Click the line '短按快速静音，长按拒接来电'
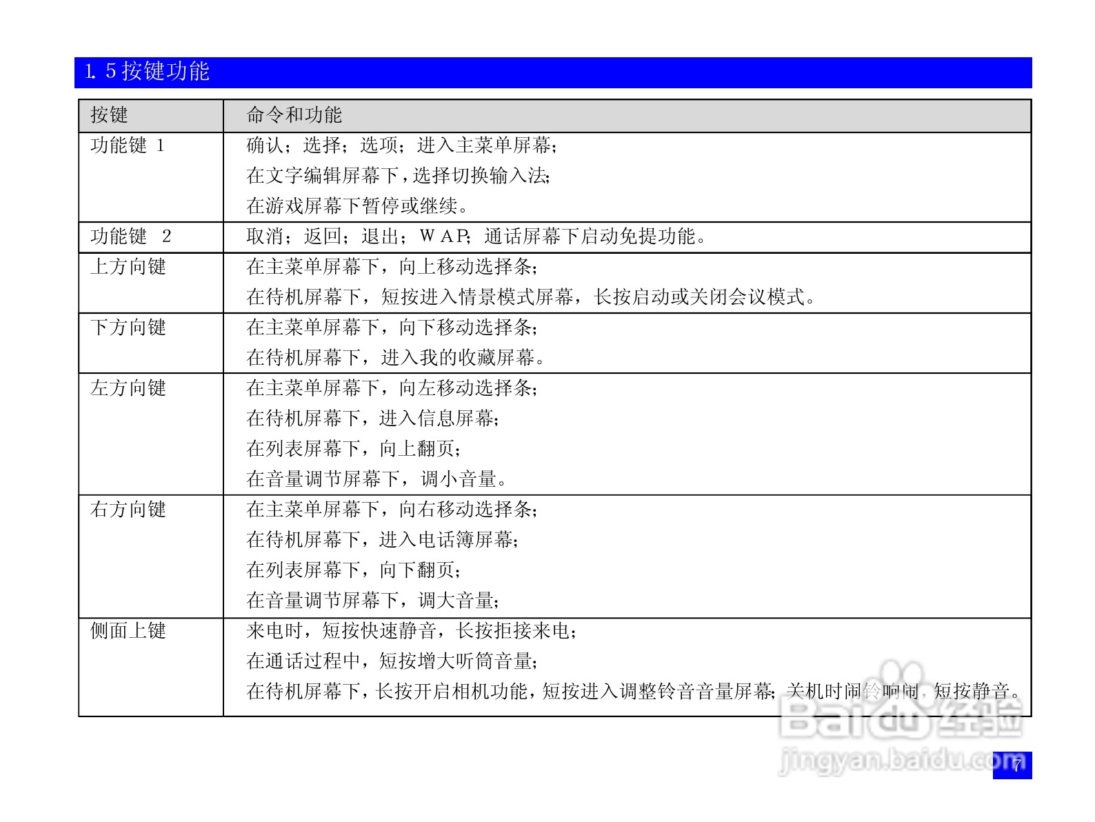 [x=412, y=631]
